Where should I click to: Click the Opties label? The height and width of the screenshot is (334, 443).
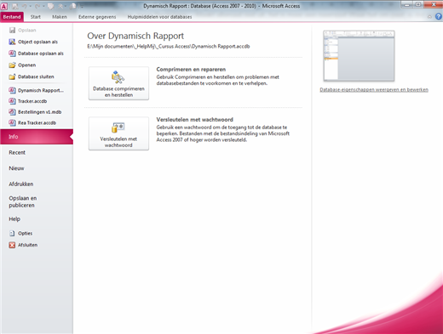(x=25, y=234)
